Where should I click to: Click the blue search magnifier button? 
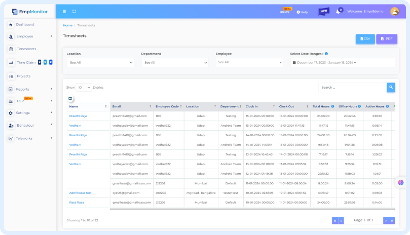391,87
